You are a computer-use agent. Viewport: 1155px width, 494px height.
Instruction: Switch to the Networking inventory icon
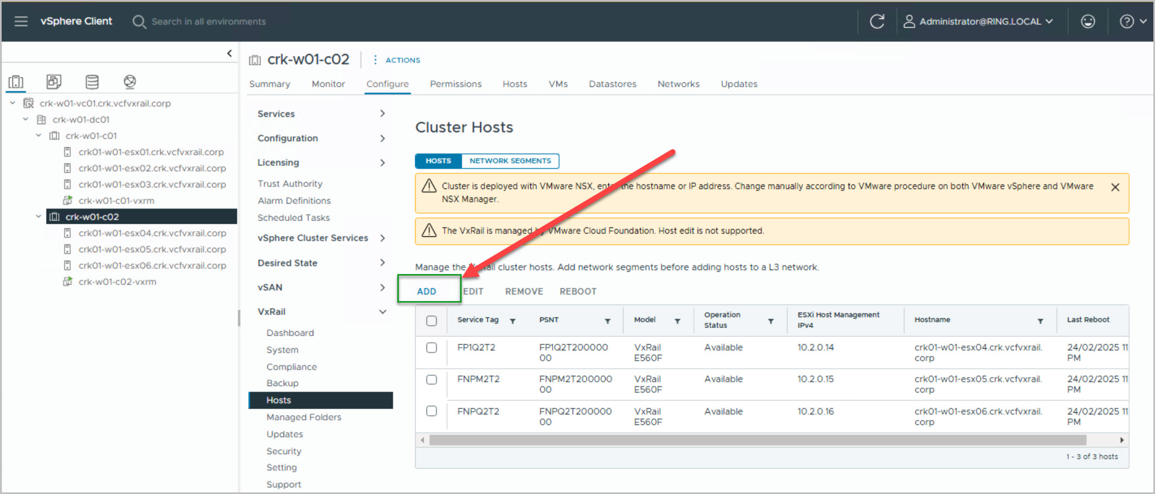point(129,82)
